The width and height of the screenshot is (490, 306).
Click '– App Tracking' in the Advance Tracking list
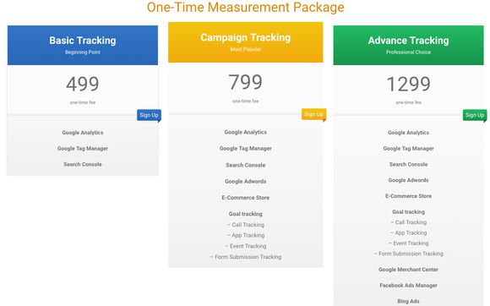[408, 232]
